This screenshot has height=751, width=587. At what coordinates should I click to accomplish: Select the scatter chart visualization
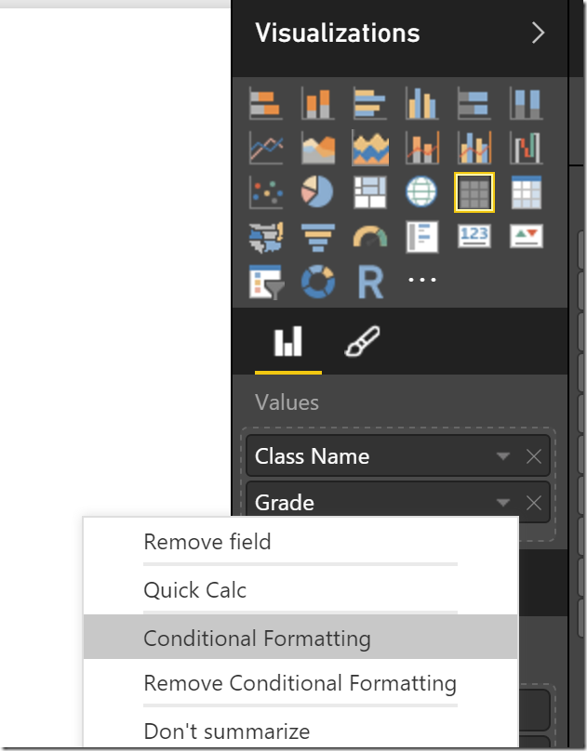click(x=266, y=192)
